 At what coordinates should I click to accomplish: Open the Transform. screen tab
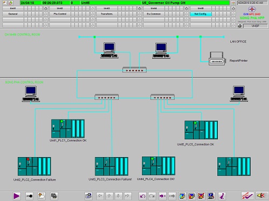(107, 14)
